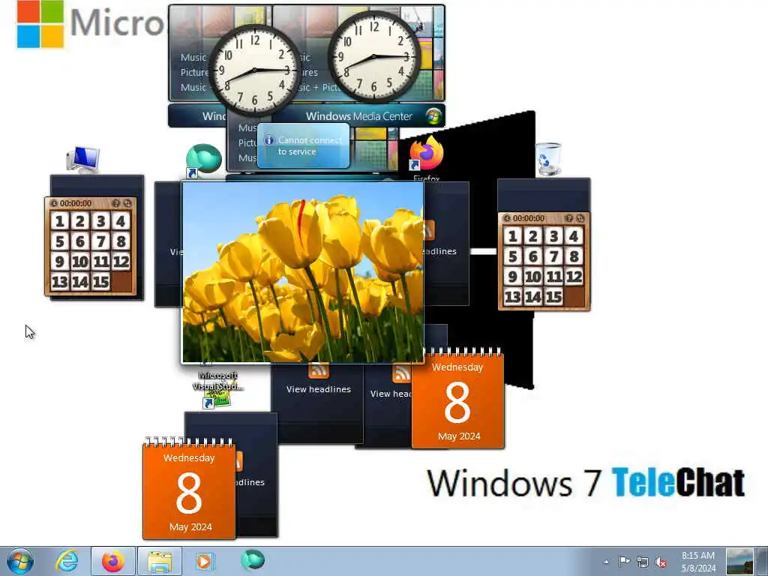This screenshot has height=576, width=768.
Task: Select the Firefox desktop shortcut
Action: point(426,157)
